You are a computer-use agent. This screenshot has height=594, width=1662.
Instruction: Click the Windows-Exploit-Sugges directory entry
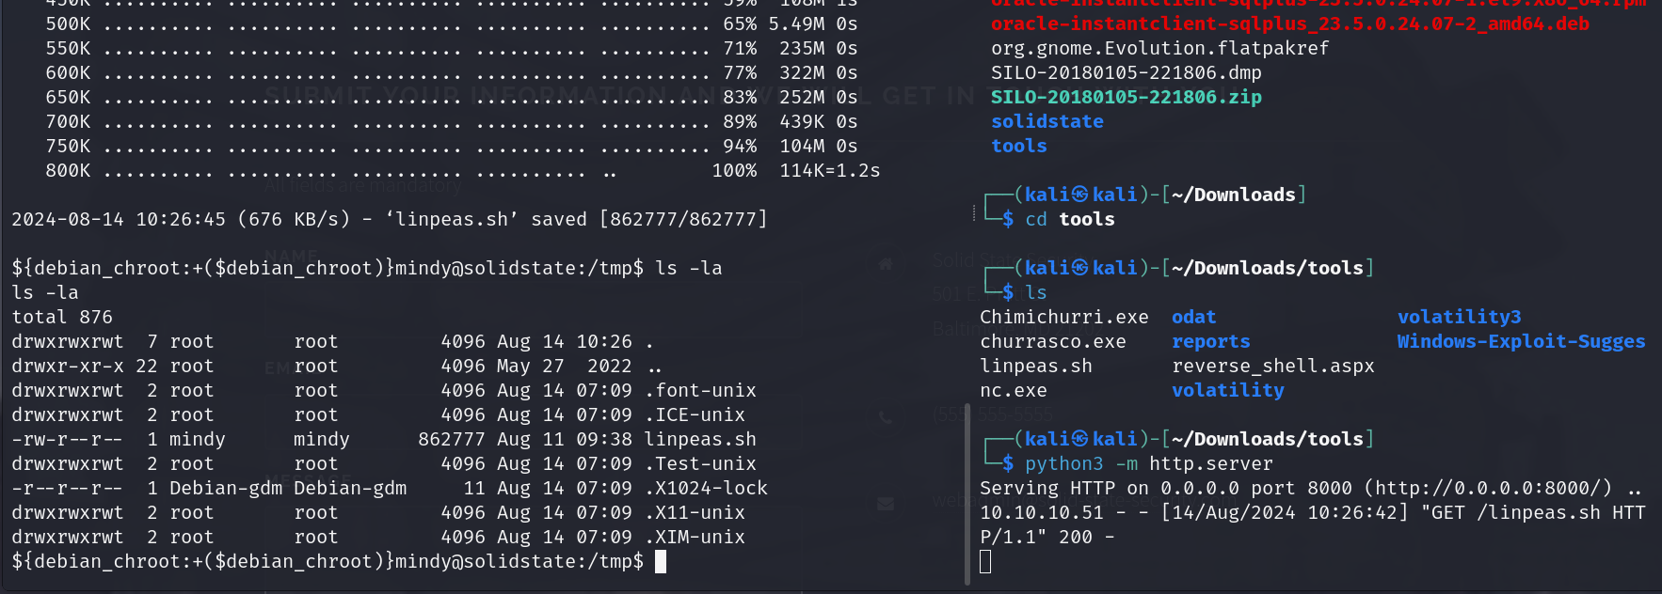[1521, 341]
